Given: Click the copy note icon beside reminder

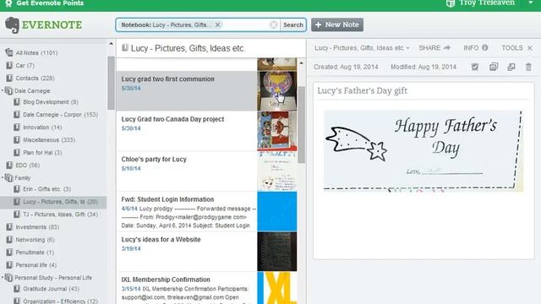Looking at the screenshot, I should 494,67.
